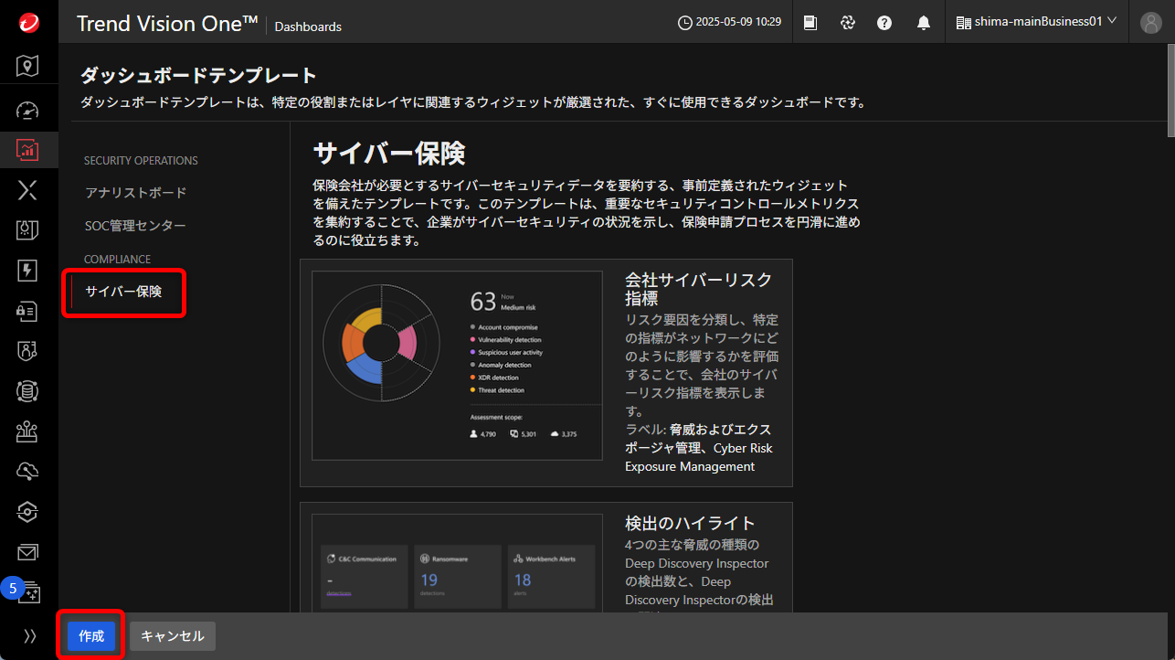
Task: Click the 2025-05-09 10:29 timestamp
Action: pyautogui.click(x=738, y=22)
